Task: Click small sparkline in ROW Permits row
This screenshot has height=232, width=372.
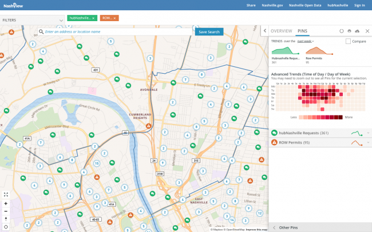Action: click(357, 143)
